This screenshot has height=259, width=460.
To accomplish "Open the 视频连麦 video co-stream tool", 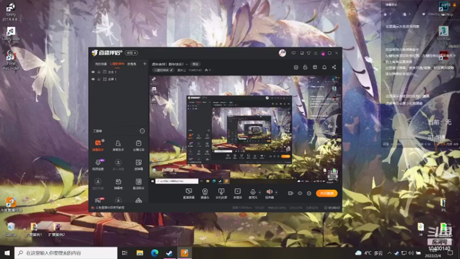I will click(x=98, y=165).
